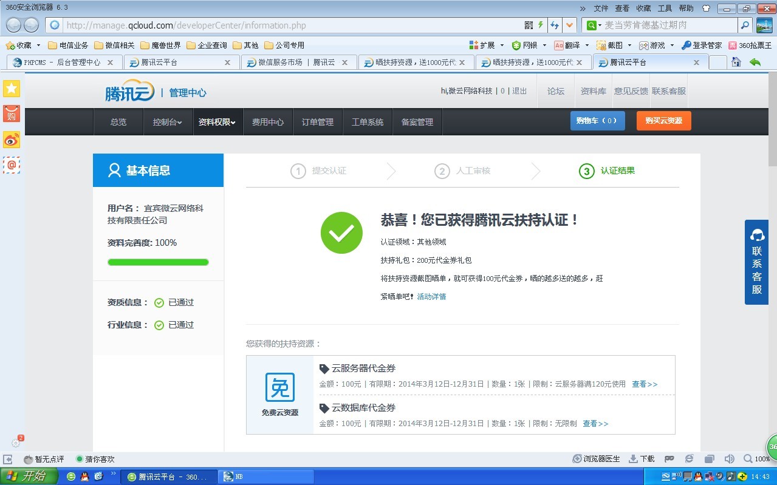777x485 pixels.
Task: Click the browser back arrow button
Action: click(13, 25)
